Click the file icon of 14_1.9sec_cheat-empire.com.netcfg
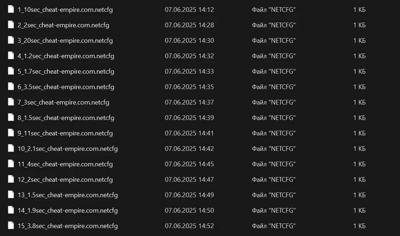 pos(11,210)
